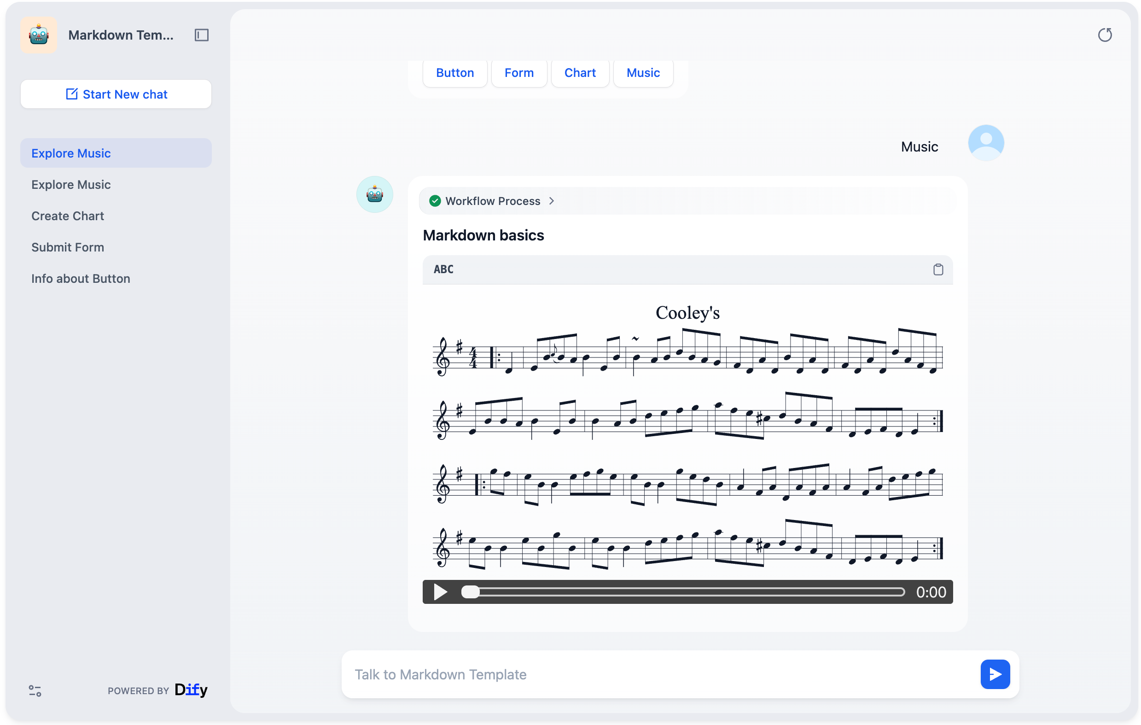
Task: Copy the ABC code block
Action: click(x=938, y=269)
